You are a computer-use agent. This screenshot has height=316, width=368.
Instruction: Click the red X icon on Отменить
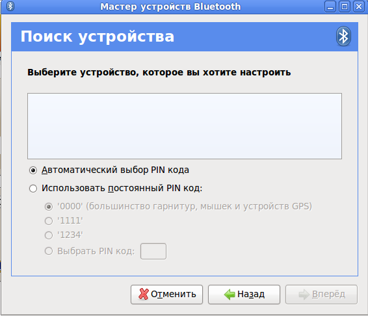[x=144, y=294]
